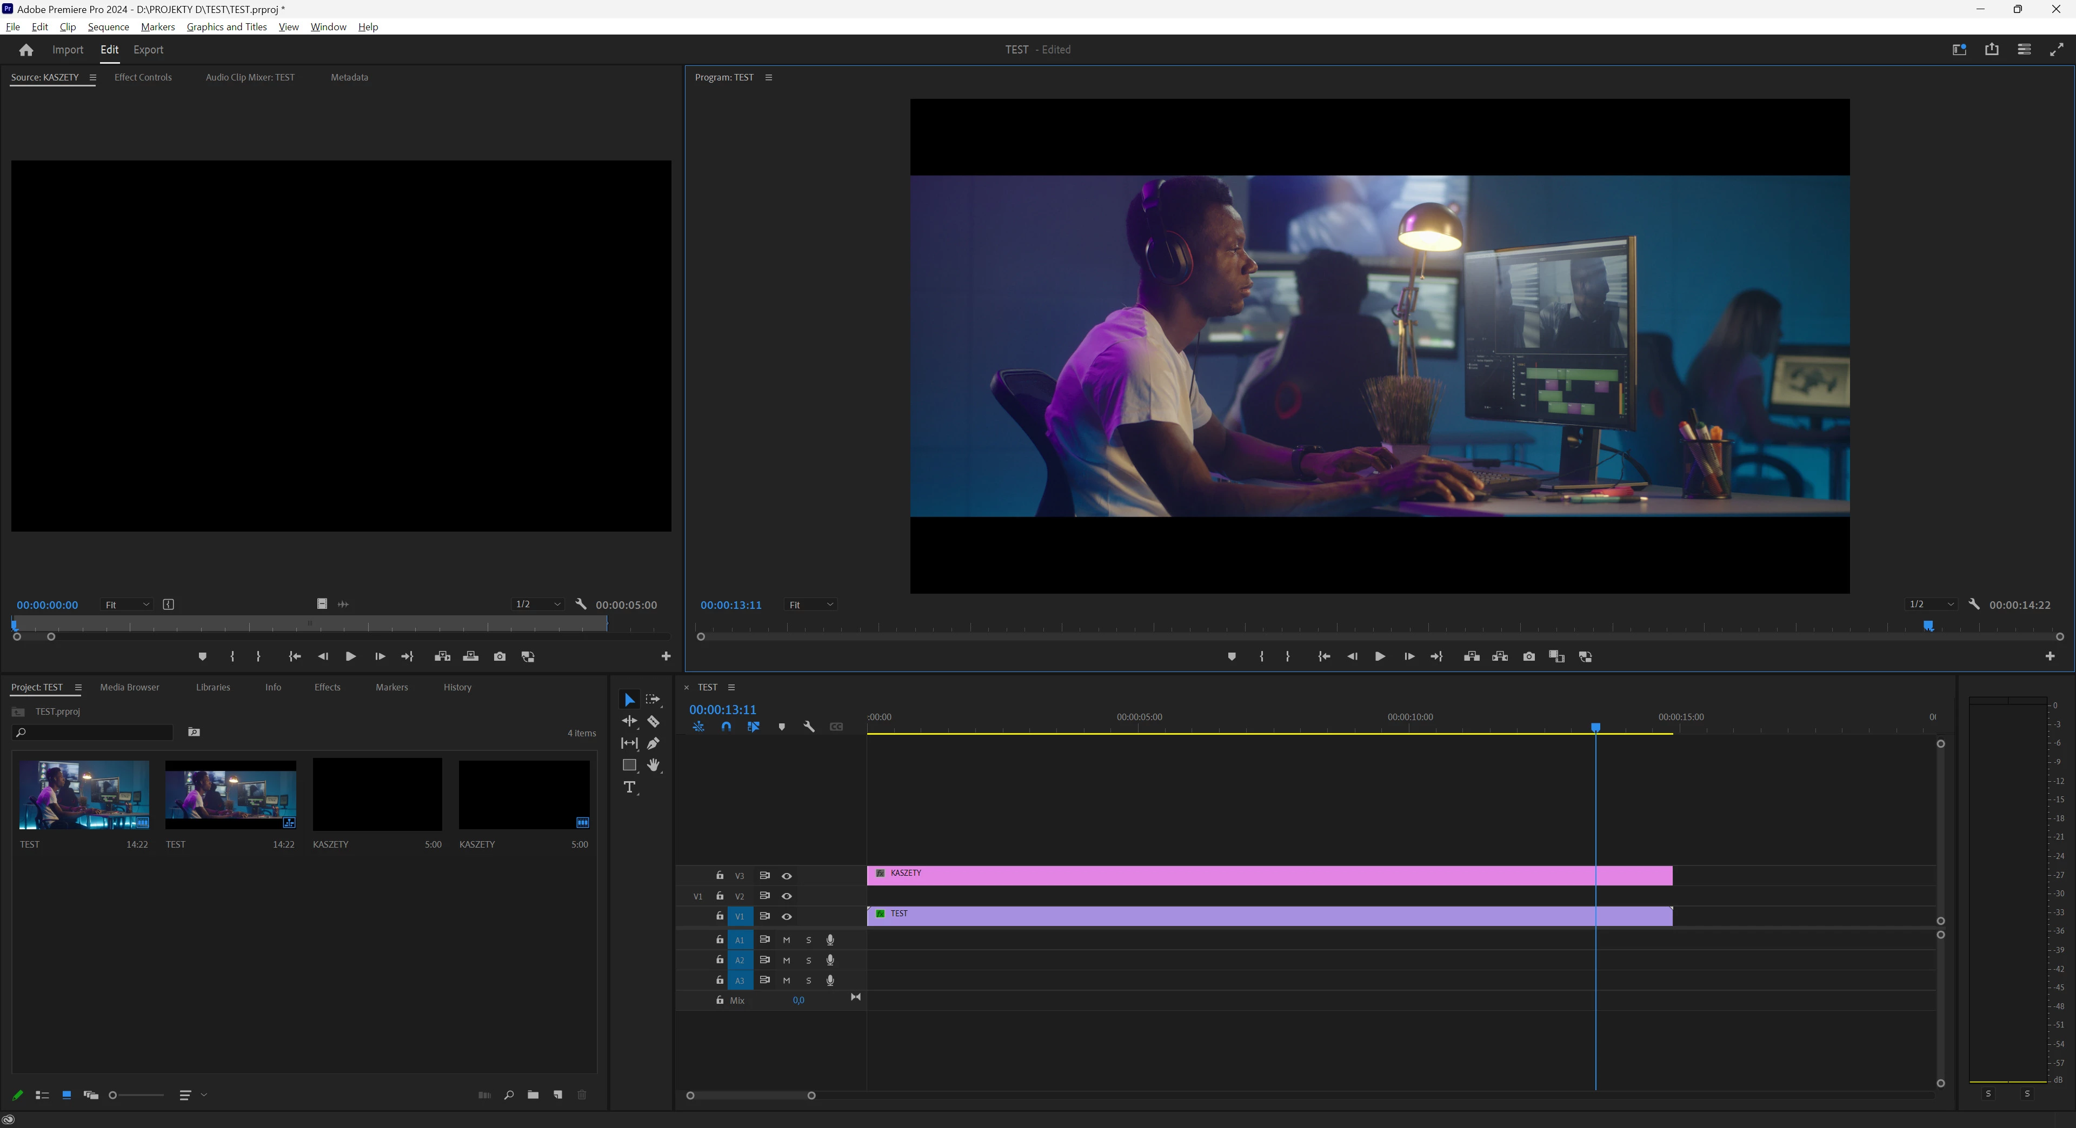Click Export Frame camera in Program monitor

click(x=1529, y=656)
